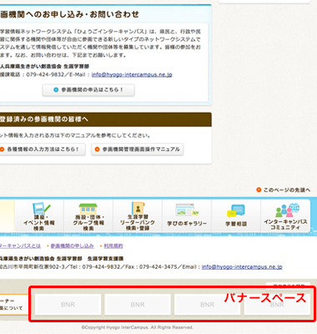
Task: Click the leftmost BNR banner placeholder
Action: tap(68, 305)
